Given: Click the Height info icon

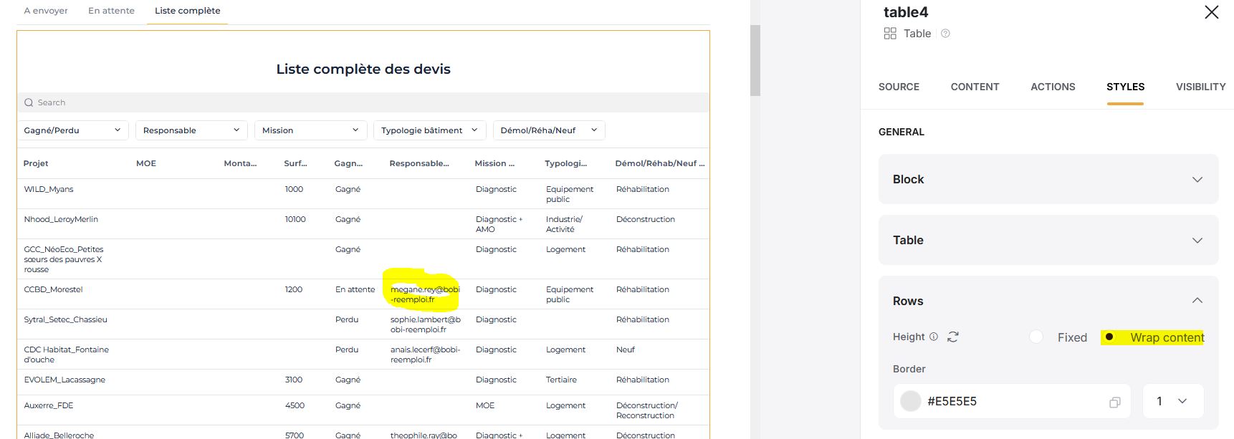Looking at the screenshot, I should [934, 337].
